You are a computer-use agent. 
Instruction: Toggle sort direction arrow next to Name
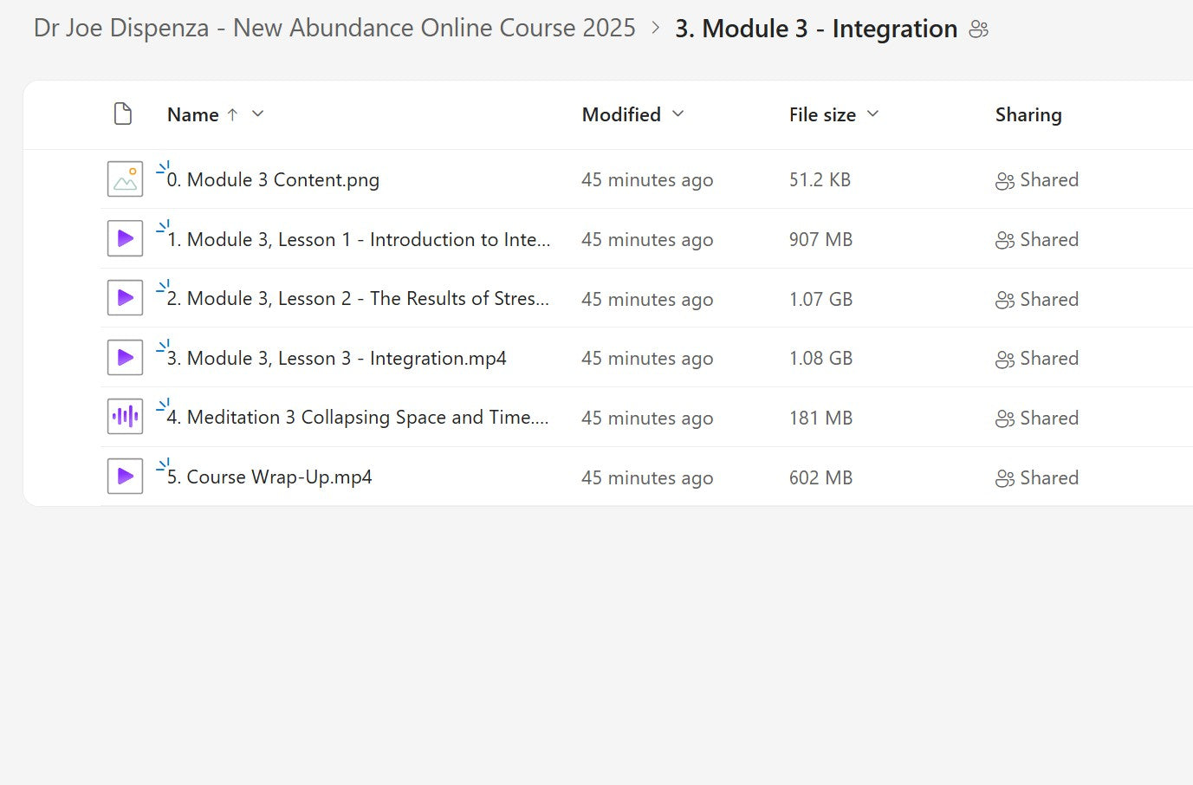click(232, 114)
